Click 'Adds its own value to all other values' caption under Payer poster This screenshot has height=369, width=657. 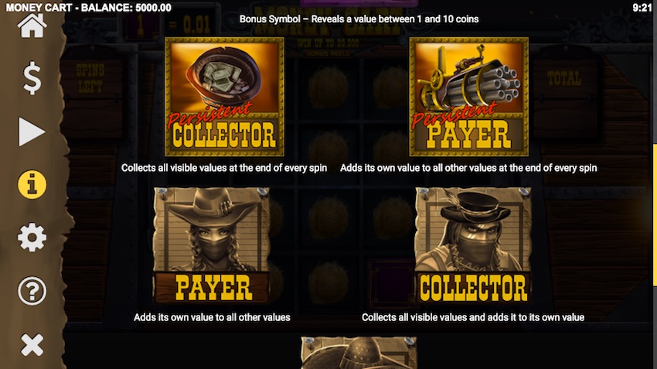(x=212, y=317)
